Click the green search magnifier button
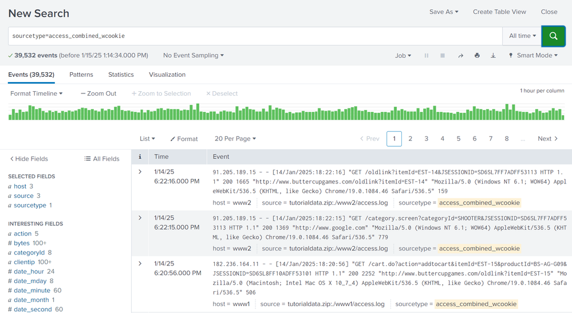The image size is (572, 313). 553,36
